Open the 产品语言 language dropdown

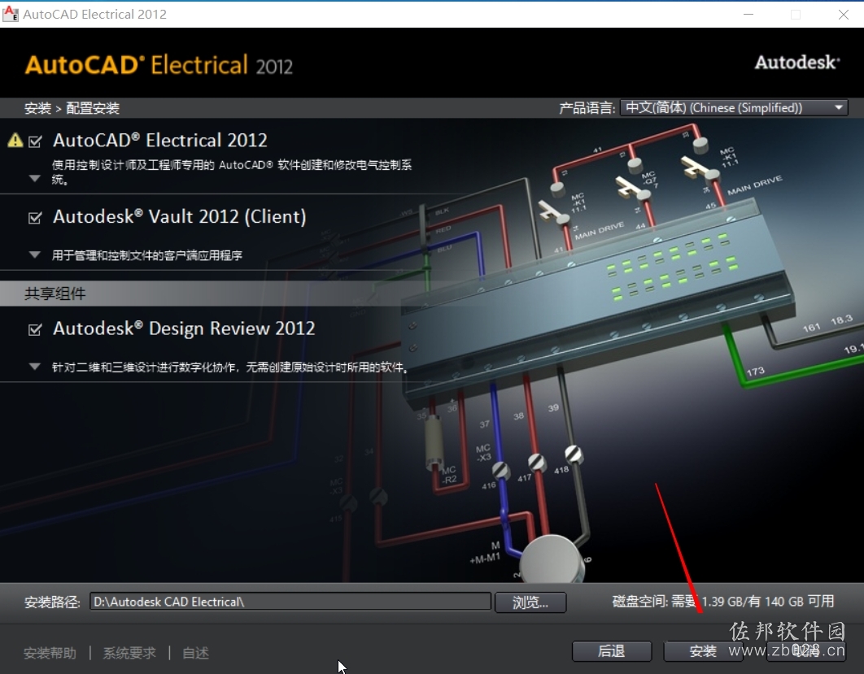[x=734, y=107]
